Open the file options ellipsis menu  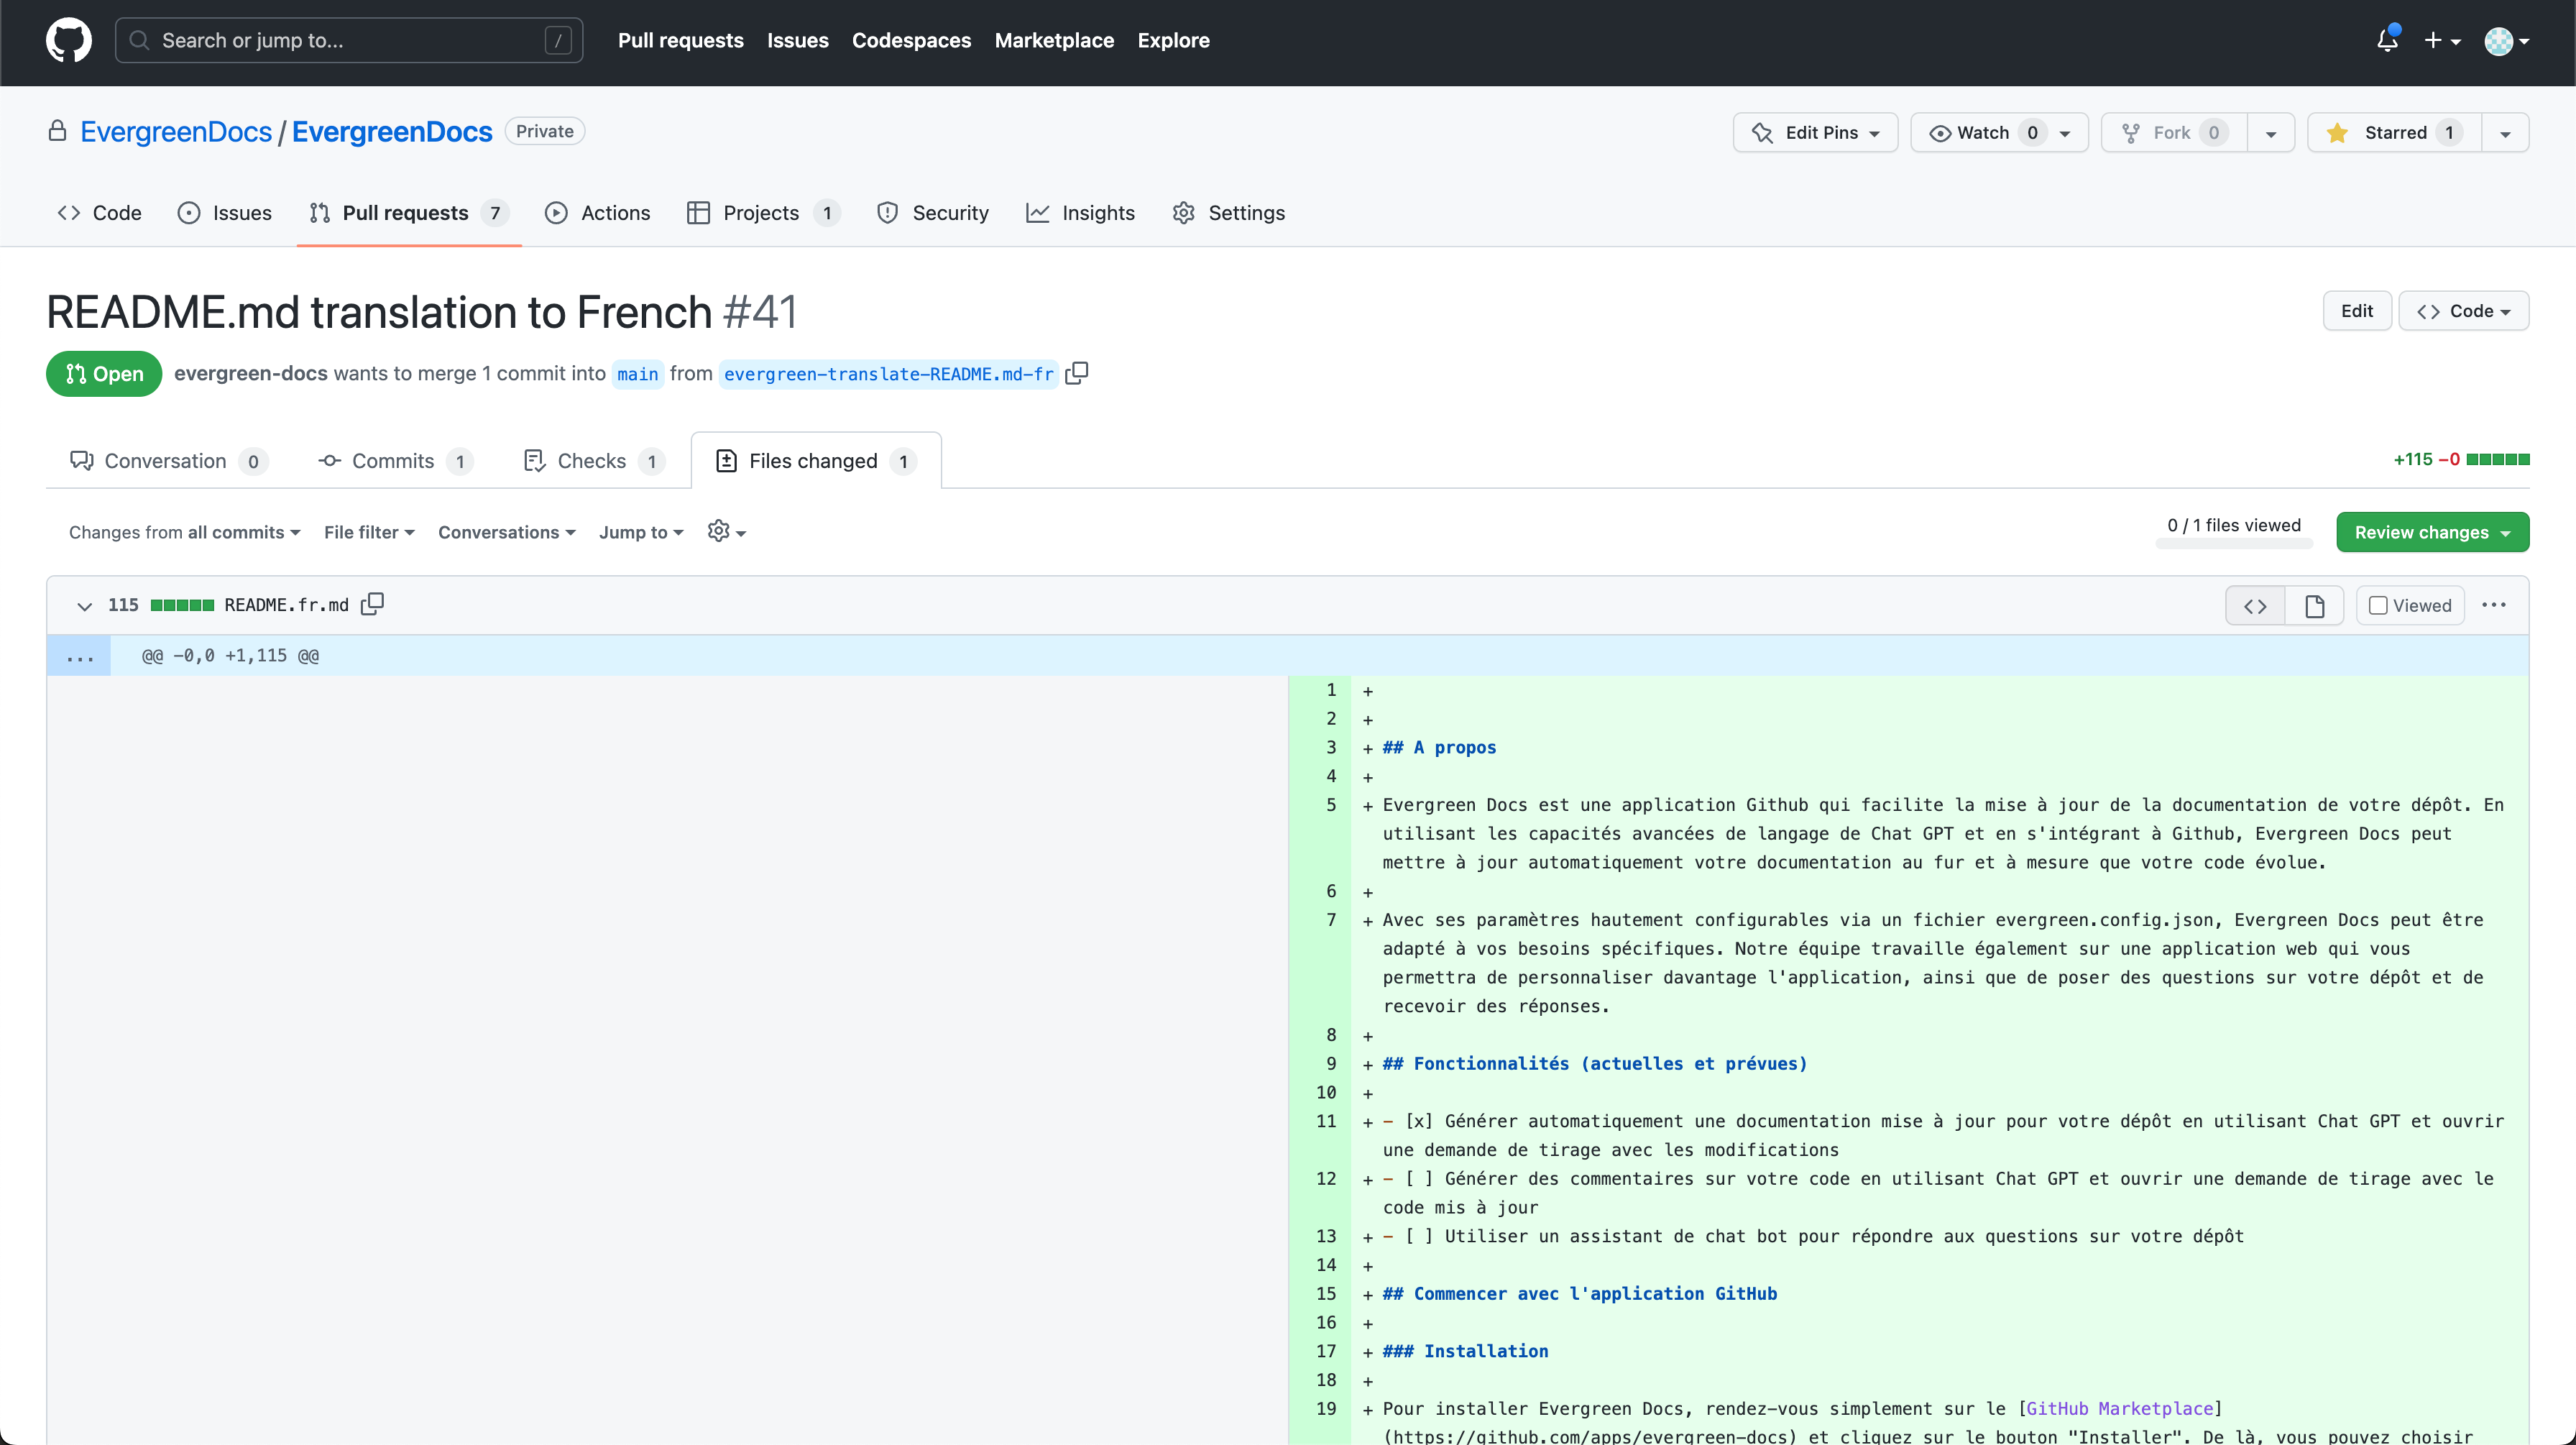click(x=2494, y=605)
